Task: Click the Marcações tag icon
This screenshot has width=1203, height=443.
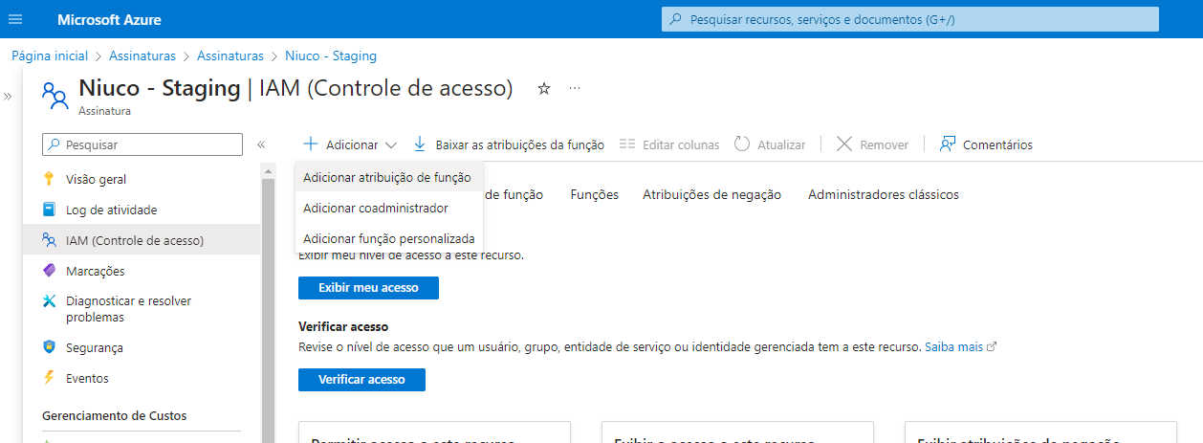Action: tap(50, 271)
